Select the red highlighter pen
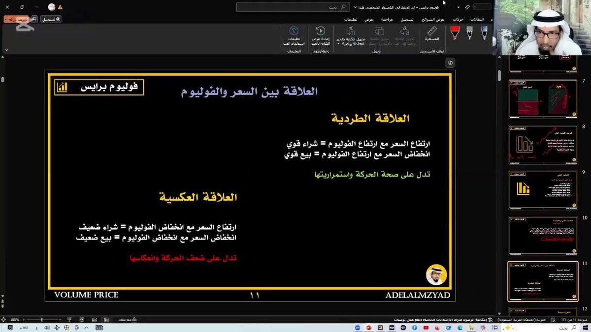Image resolution: width=591 pixels, height=332 pixels. pos(455,34)
